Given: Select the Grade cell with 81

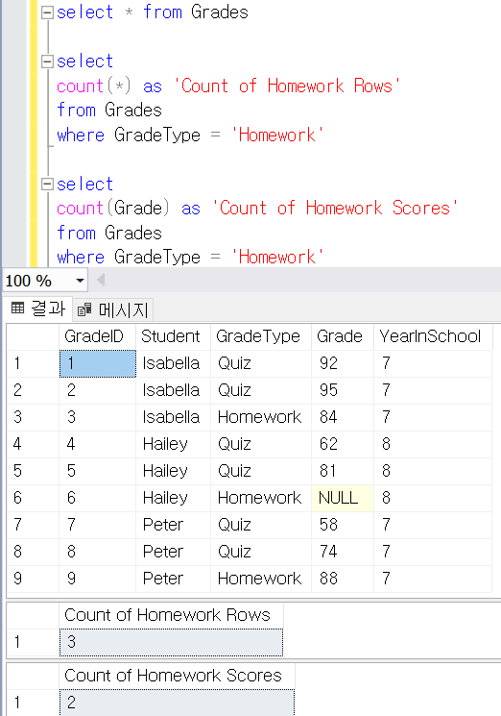Looking at the screenshot, I should coord(342,471).
